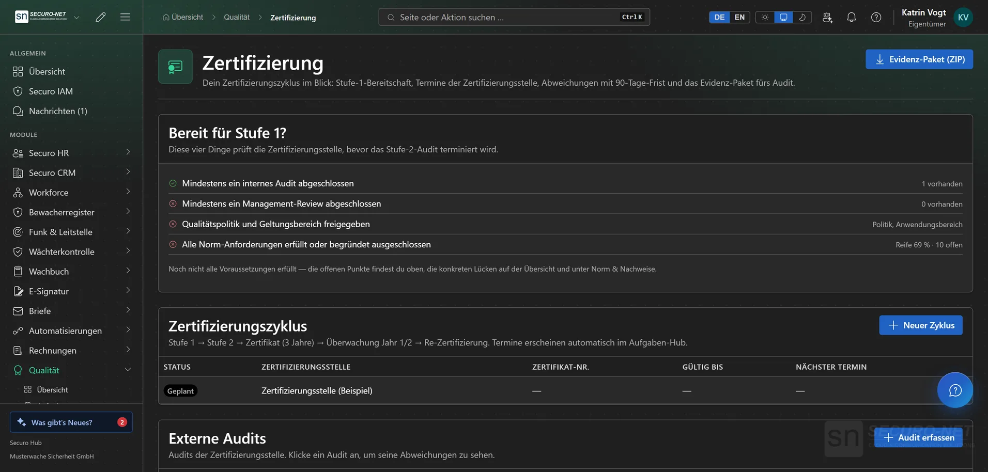Toggle the hamburger menu icon
Image resolution: width=988 pixels, height=472 pixels.
125,17
